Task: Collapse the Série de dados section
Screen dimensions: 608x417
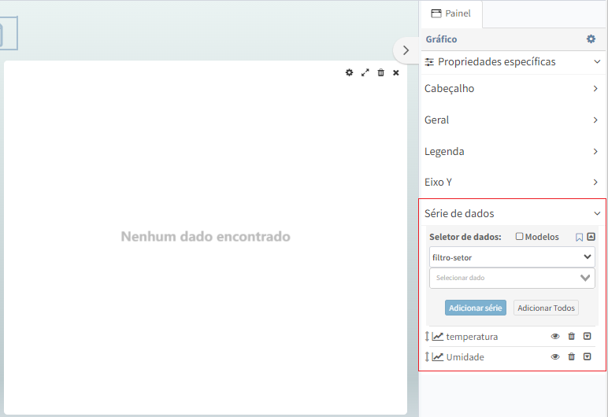Action: coord(513,213)
